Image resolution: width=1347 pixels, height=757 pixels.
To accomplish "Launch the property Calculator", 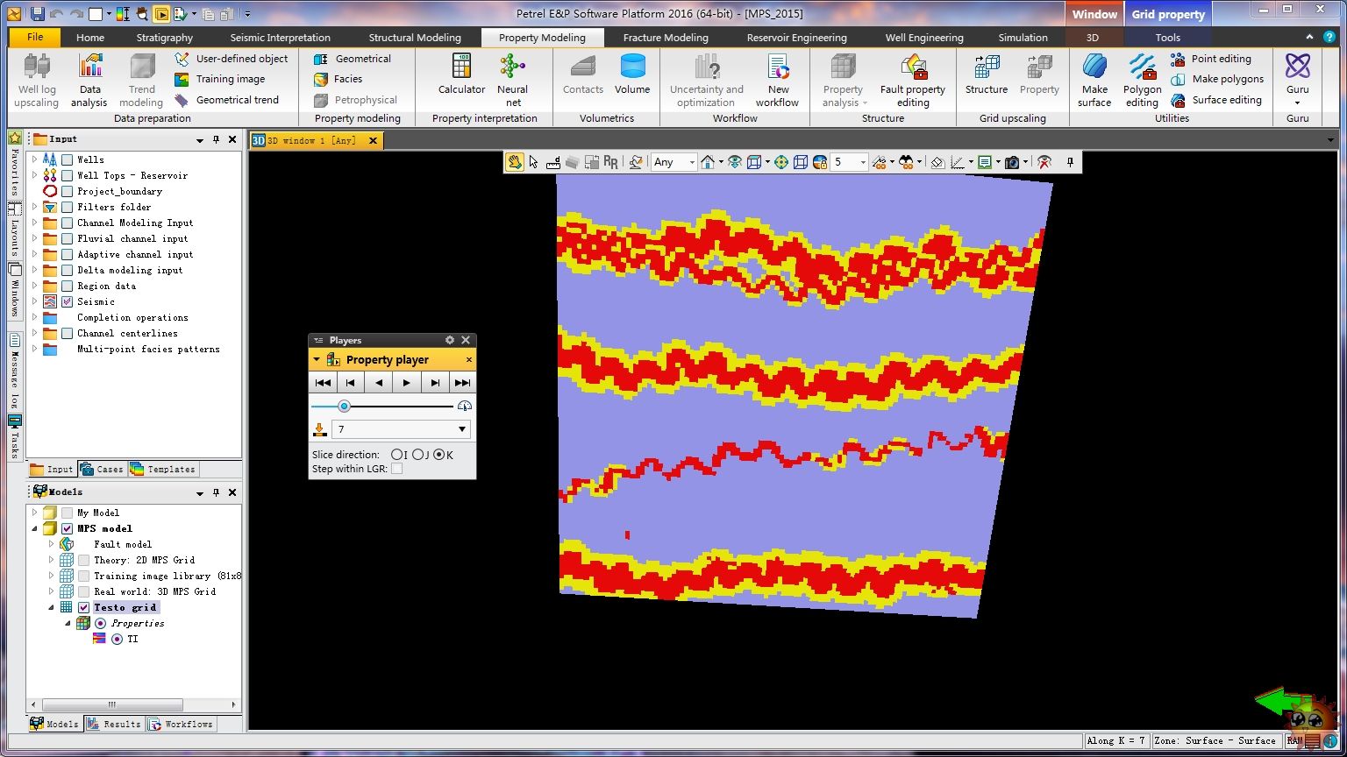I will click(461, 74).
